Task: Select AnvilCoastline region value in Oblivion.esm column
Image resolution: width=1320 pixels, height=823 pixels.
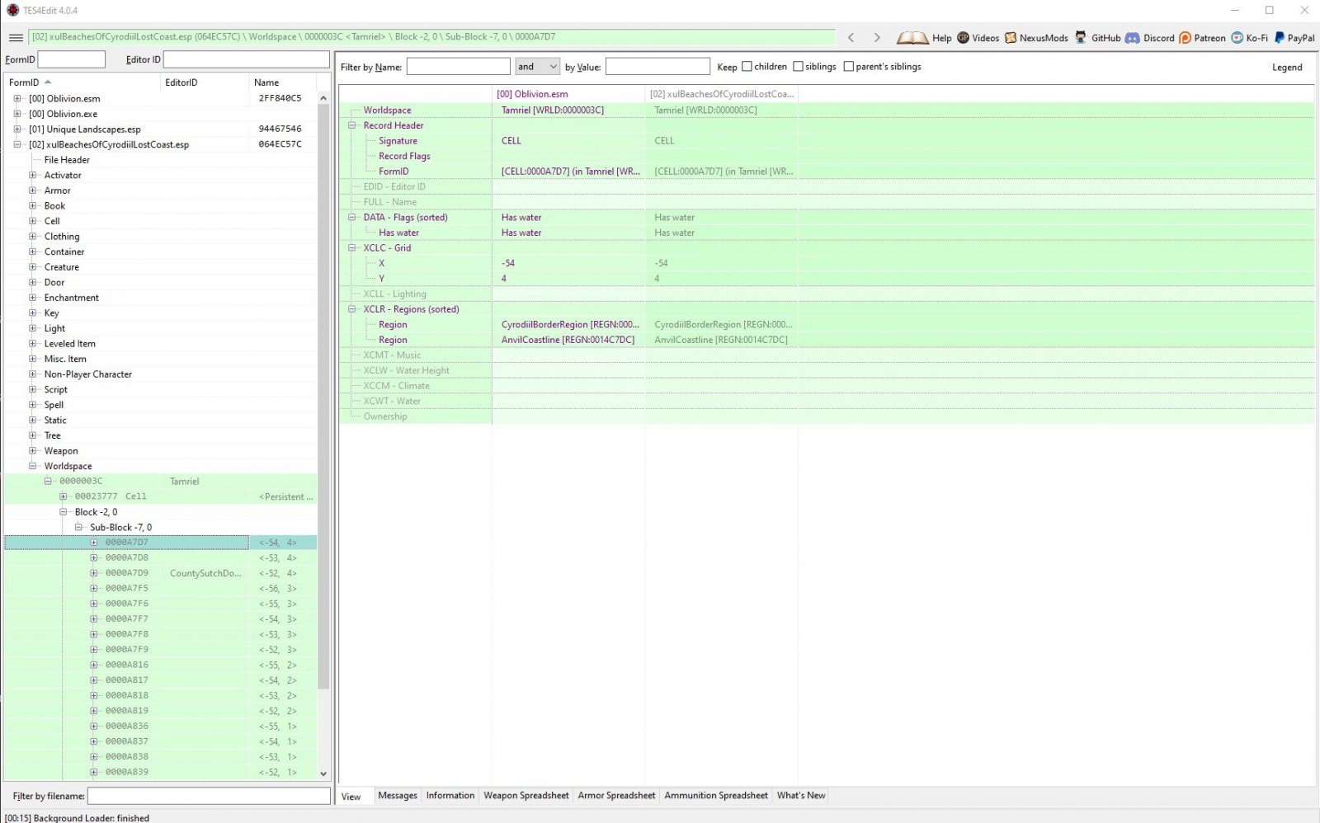Action: point(568,340)
